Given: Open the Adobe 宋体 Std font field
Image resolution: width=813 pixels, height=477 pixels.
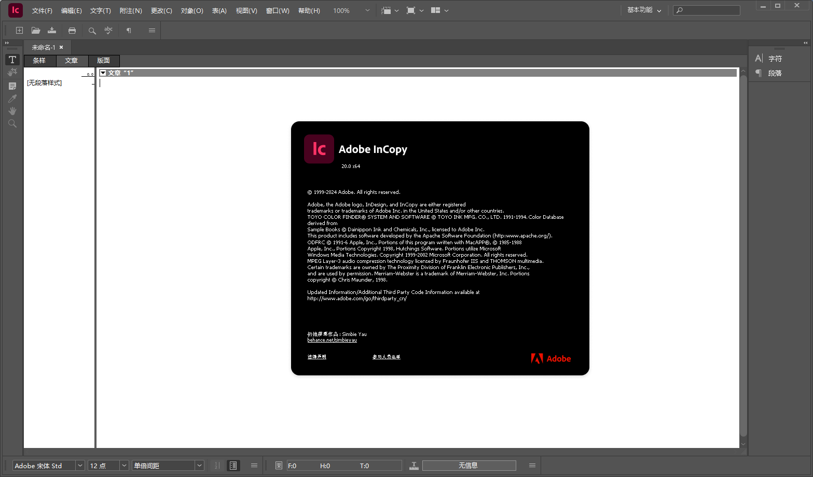Looking at the screenshot, I should tap(44, 465).
